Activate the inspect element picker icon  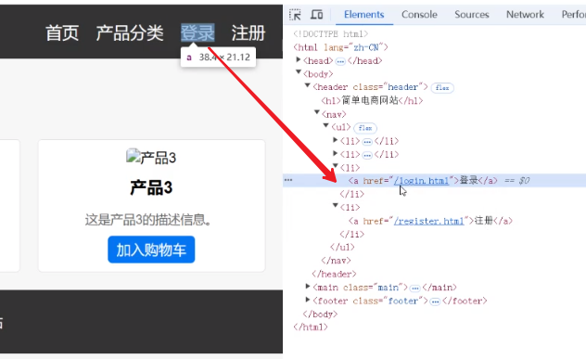click(x=295, y=15)
